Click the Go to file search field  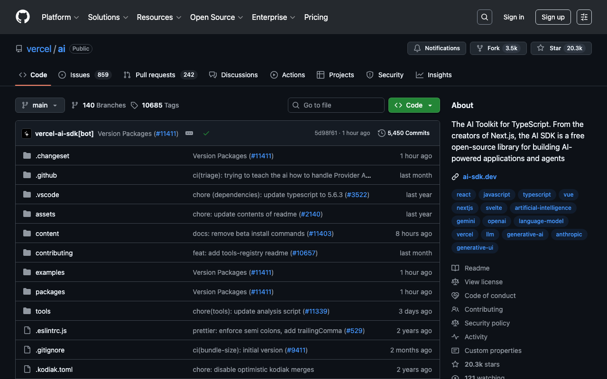click(336, 105)
